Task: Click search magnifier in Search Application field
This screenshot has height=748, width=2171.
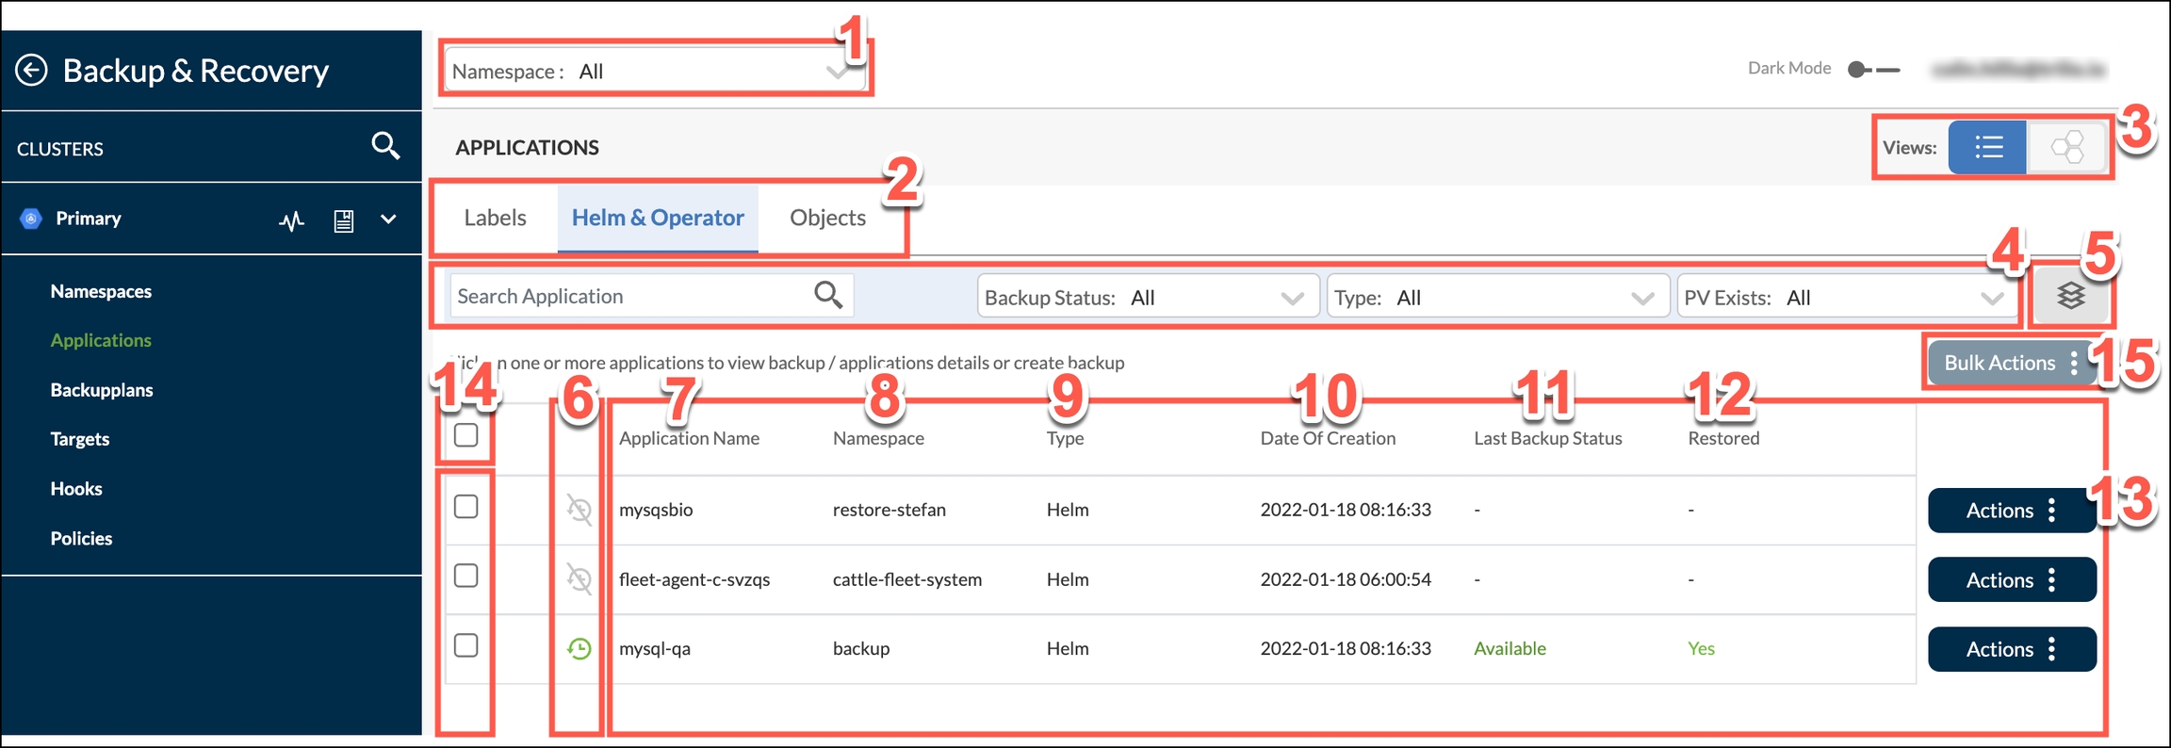Action: click(827, 296)
